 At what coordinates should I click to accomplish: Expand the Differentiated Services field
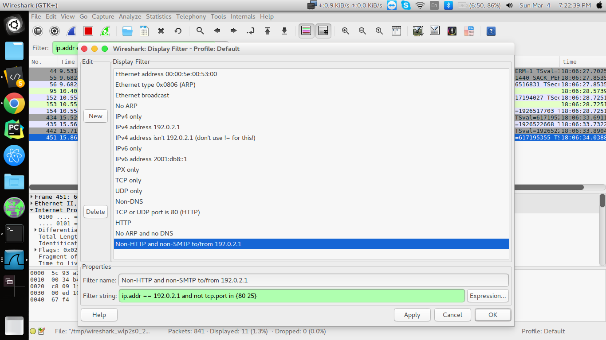point(35,230)
